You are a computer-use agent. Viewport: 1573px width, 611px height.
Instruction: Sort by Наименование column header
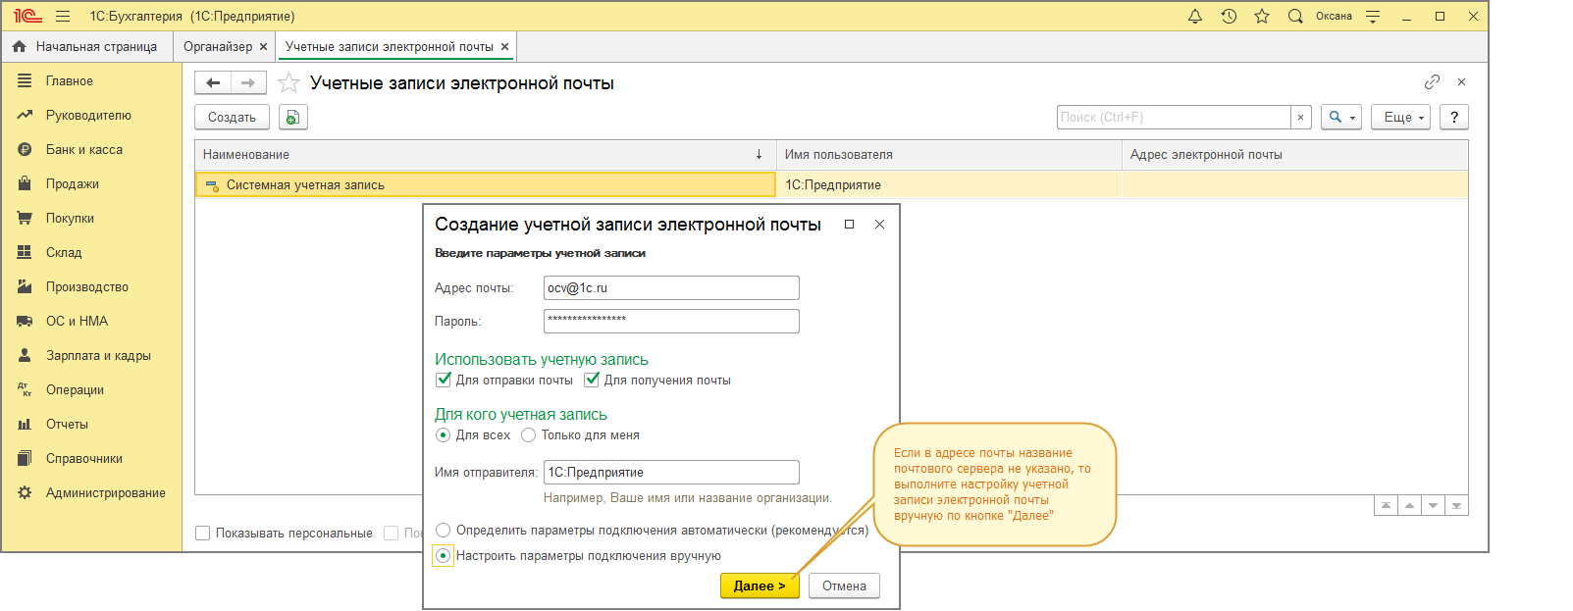pos(486,154)
